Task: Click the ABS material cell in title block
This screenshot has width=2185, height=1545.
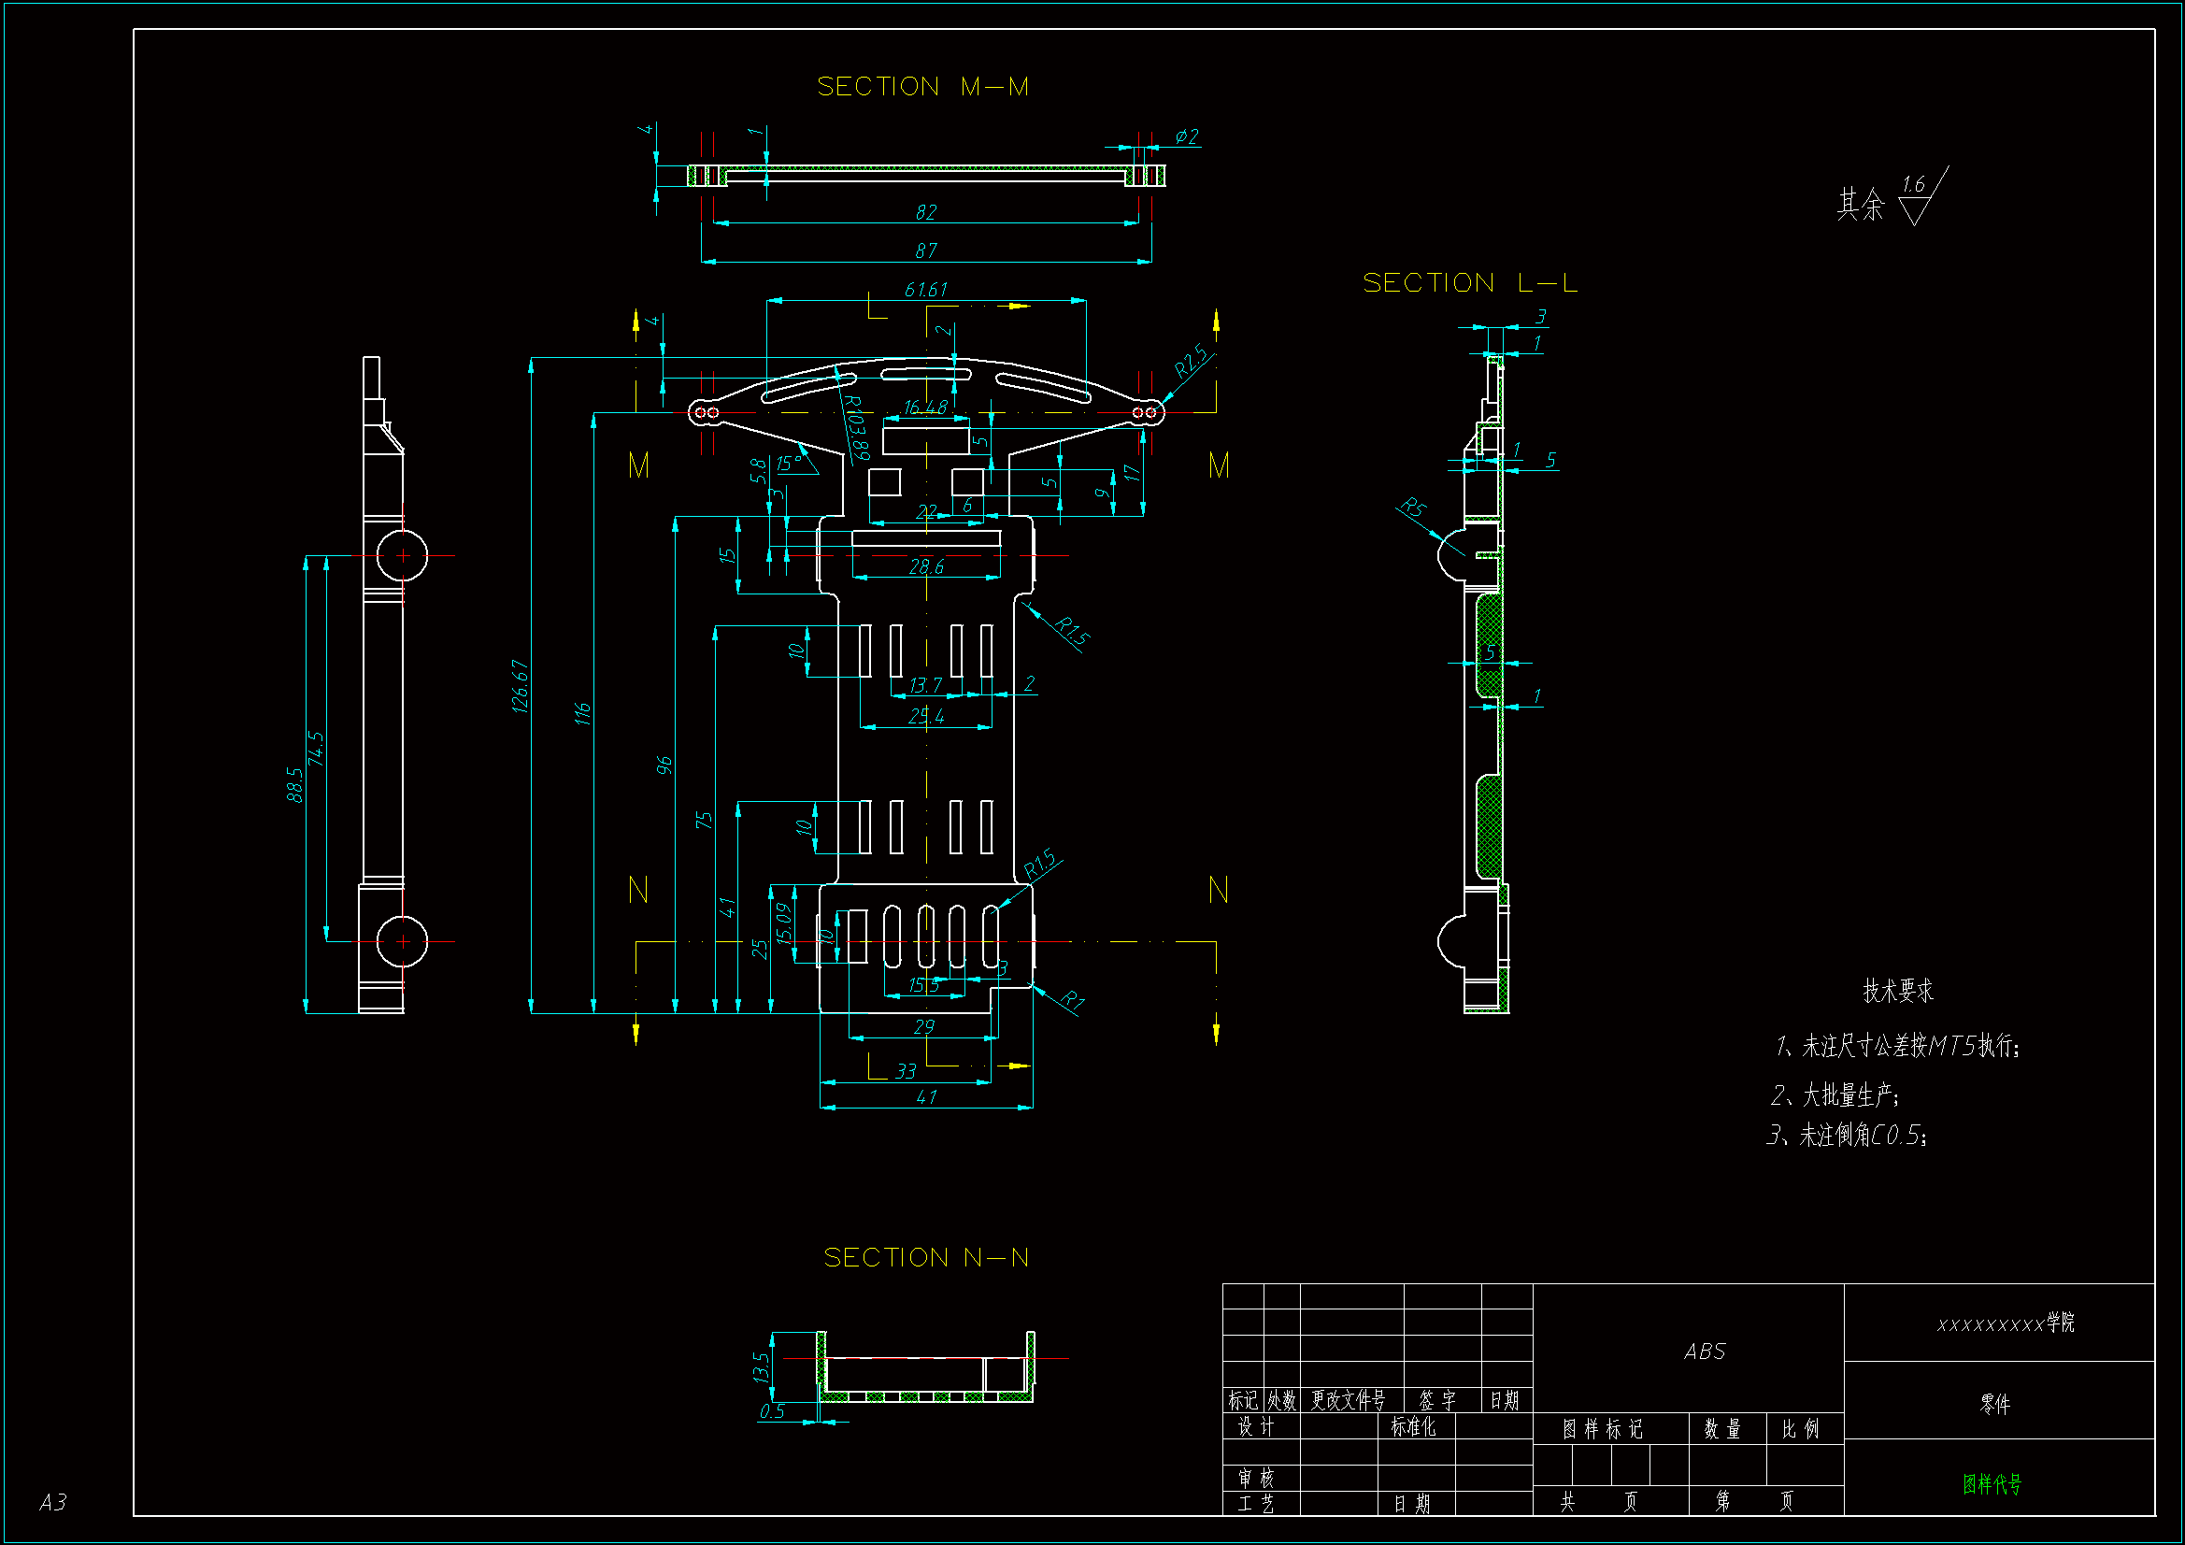Action: (1704, 1351)
